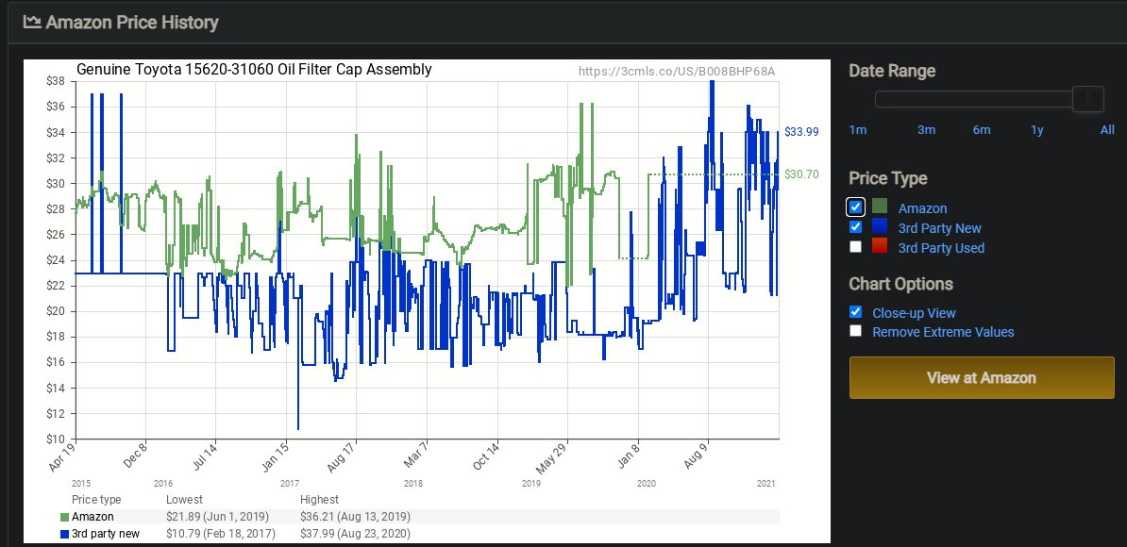Click the Price Type heading
The height and width of the screenshot is (547, 1127).
point(887,178)
